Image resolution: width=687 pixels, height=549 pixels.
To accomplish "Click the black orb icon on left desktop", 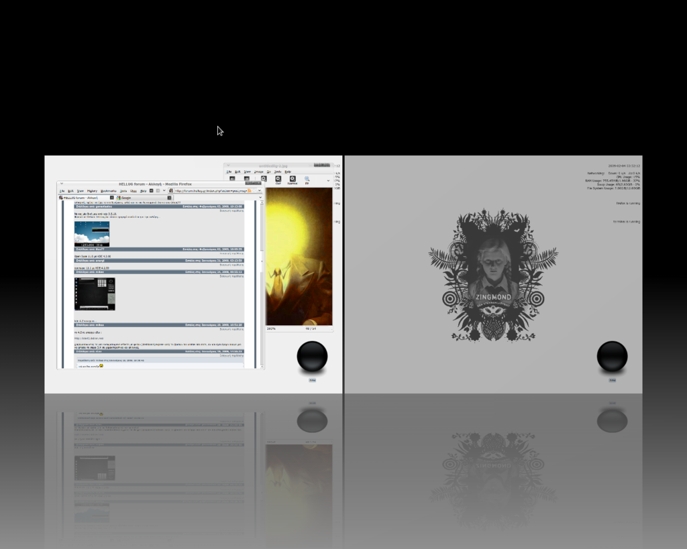I will click(x=312, y=356).
